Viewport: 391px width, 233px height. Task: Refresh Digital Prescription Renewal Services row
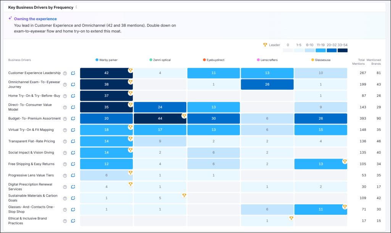point(73,187)
